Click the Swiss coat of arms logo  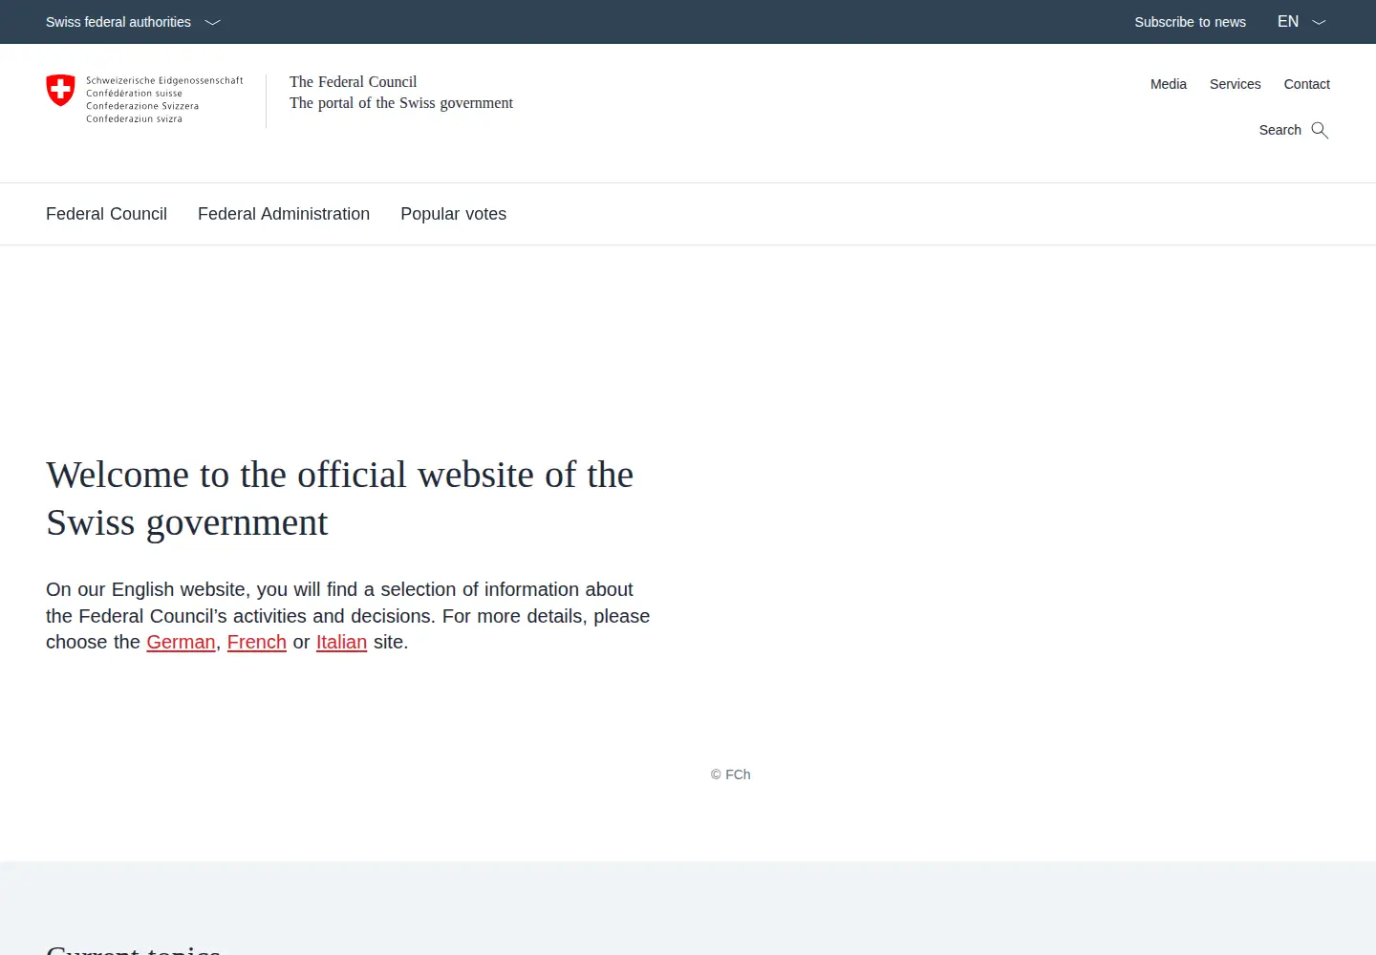[x=60, y=91]
